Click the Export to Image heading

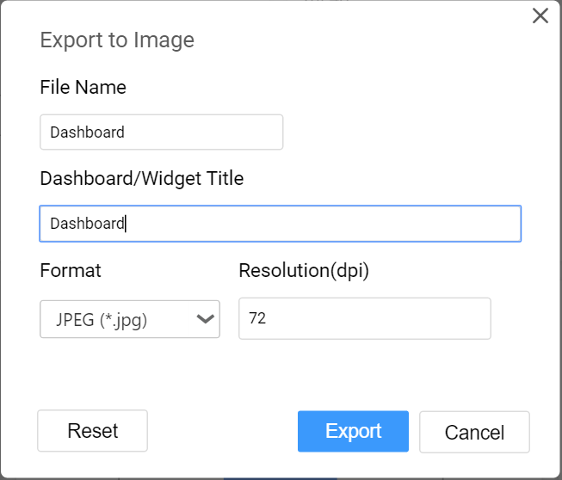pyautogui.click(x=117, y=40)
